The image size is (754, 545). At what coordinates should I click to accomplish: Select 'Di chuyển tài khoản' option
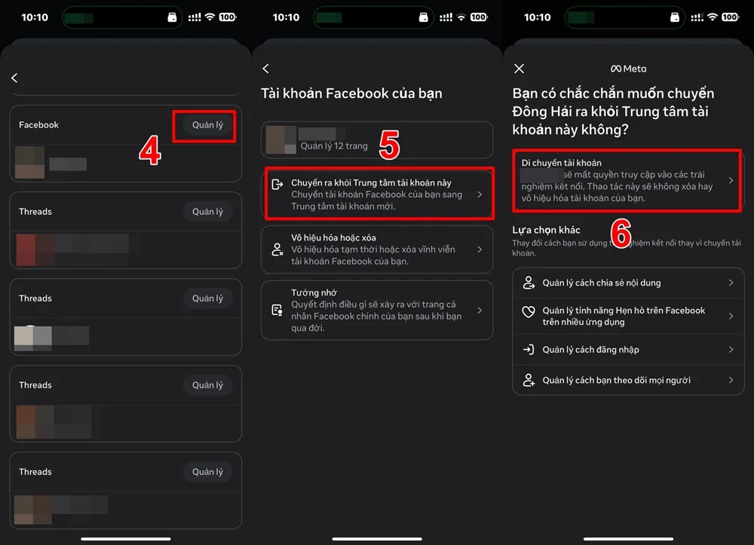[x=627, y=180]
